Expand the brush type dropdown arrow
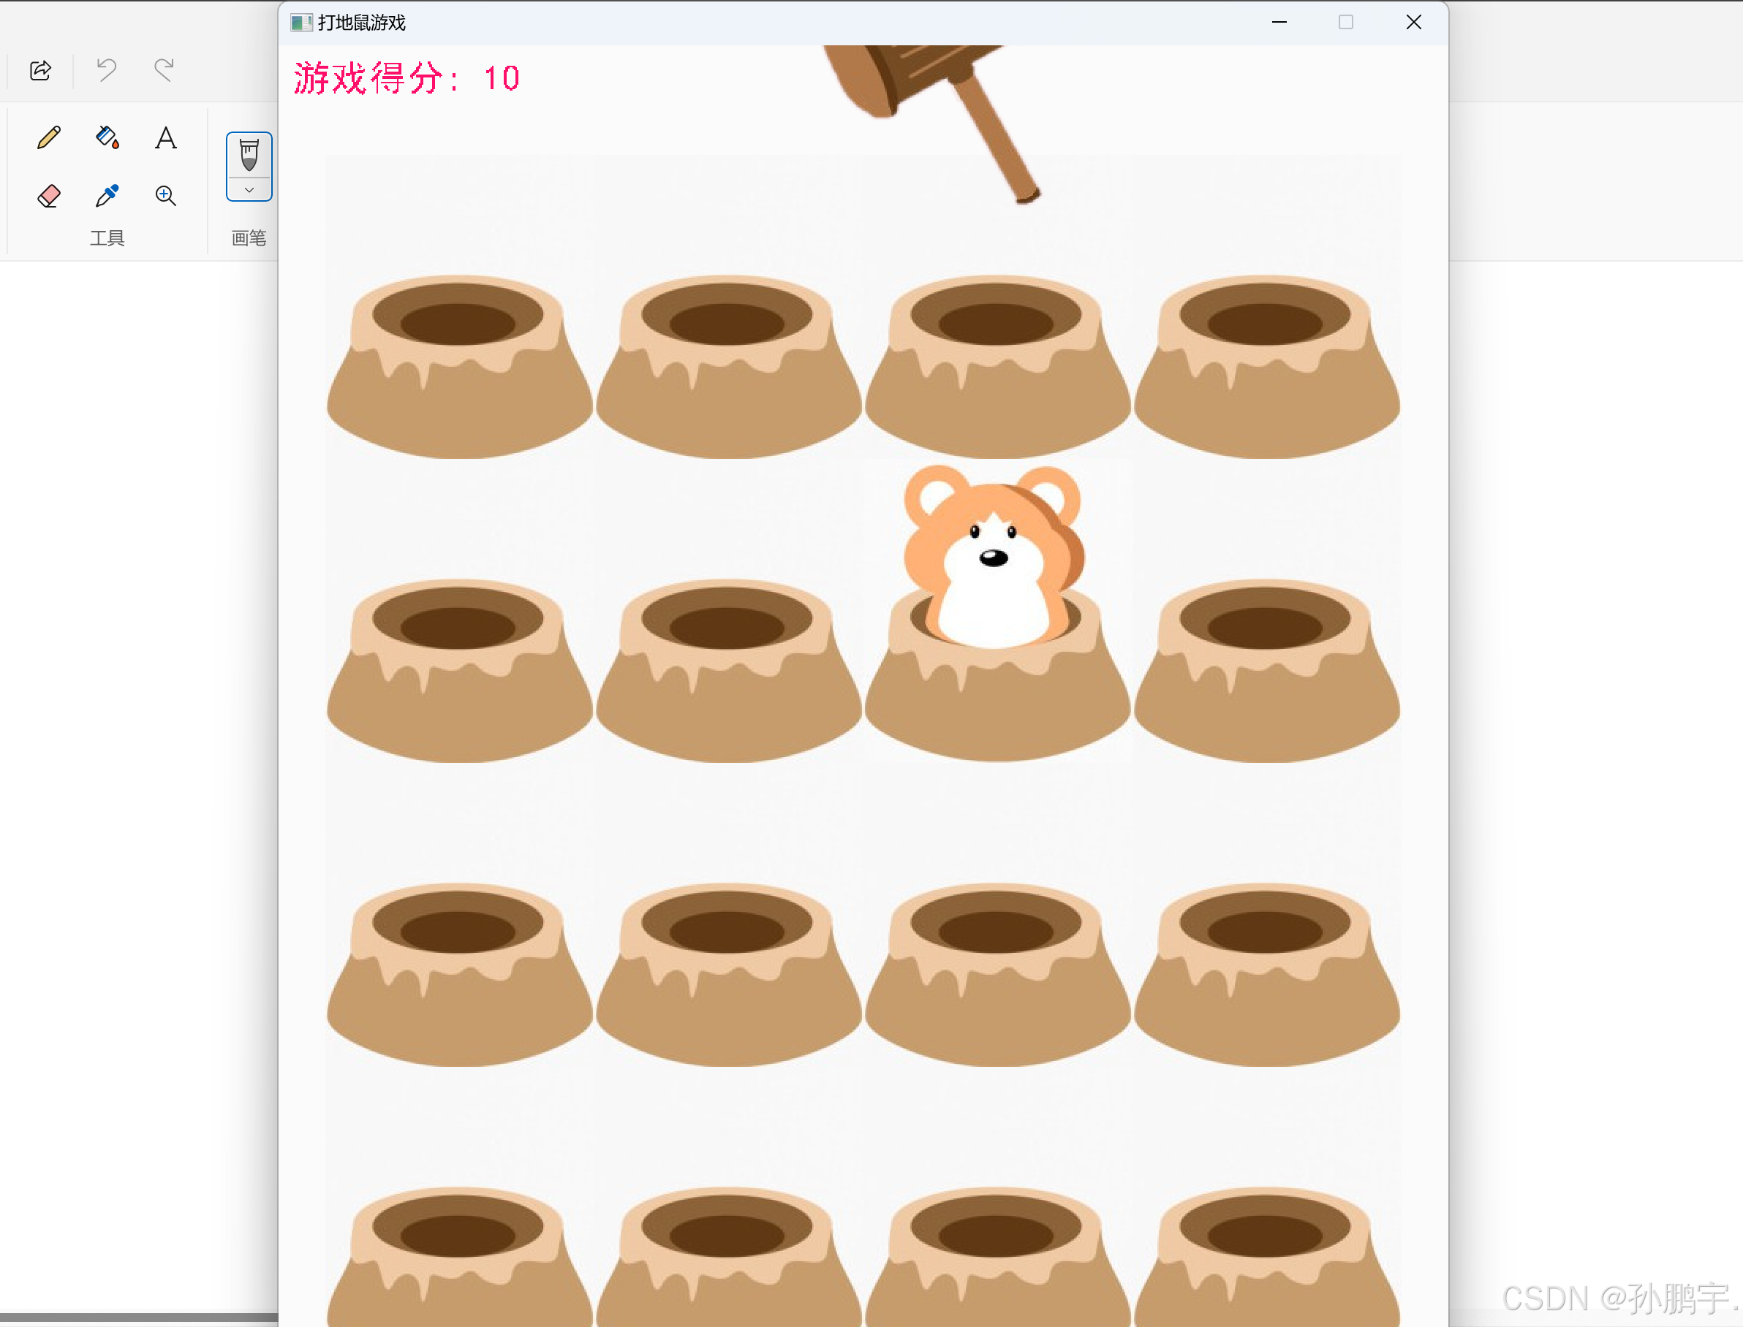The image size is (1743, 1327). [x=249, y=191]
